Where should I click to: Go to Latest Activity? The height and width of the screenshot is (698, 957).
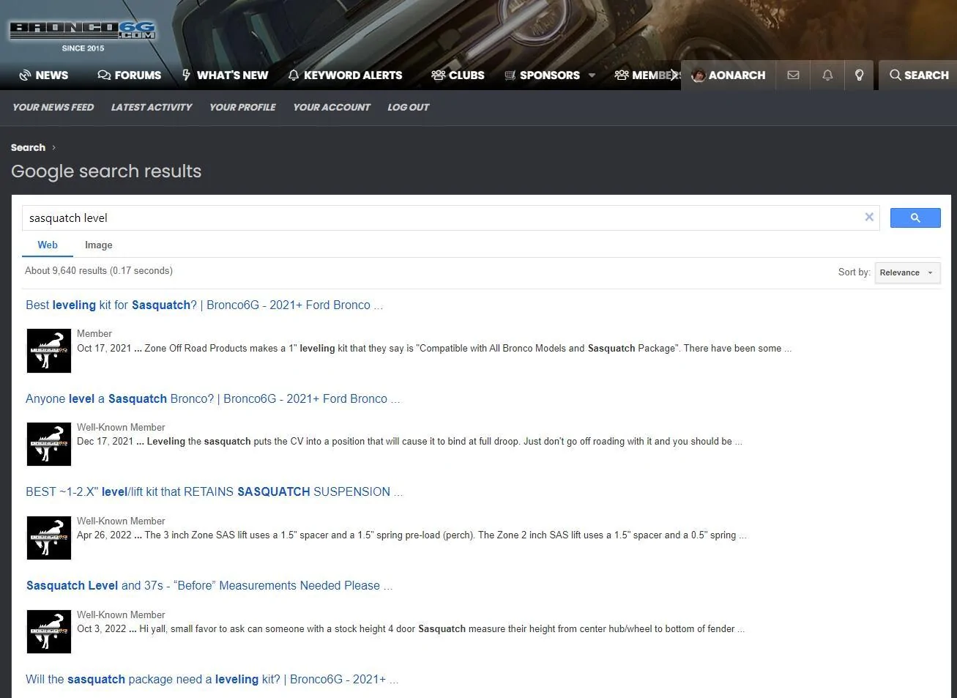click(152, 107)
